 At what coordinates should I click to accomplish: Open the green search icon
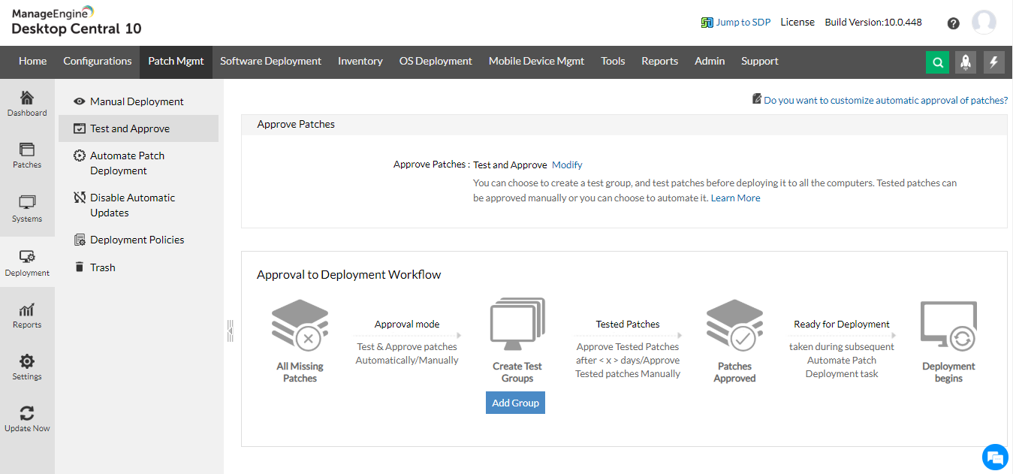tap(937, 62)
